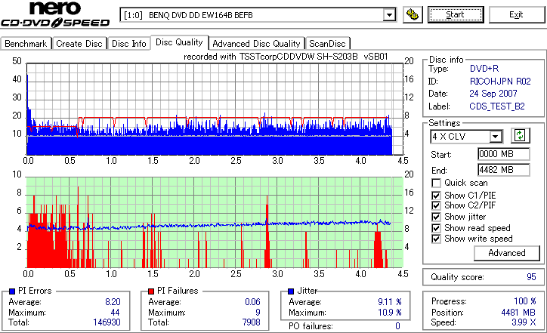Click the green refresh icon in Settings
Image resolution: width=547 pixels, height=333 pixels.
click(520, 136)
